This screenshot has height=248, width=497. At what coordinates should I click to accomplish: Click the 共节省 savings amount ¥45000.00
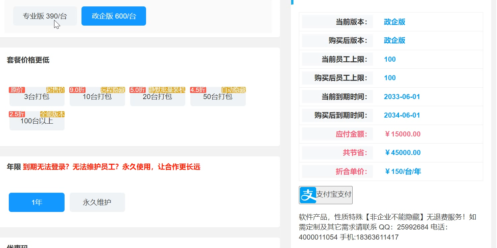point(402,152)
